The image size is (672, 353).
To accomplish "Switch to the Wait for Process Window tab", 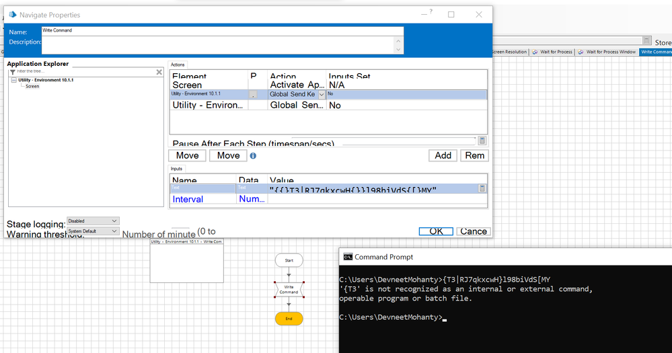I will pos(607,52).
